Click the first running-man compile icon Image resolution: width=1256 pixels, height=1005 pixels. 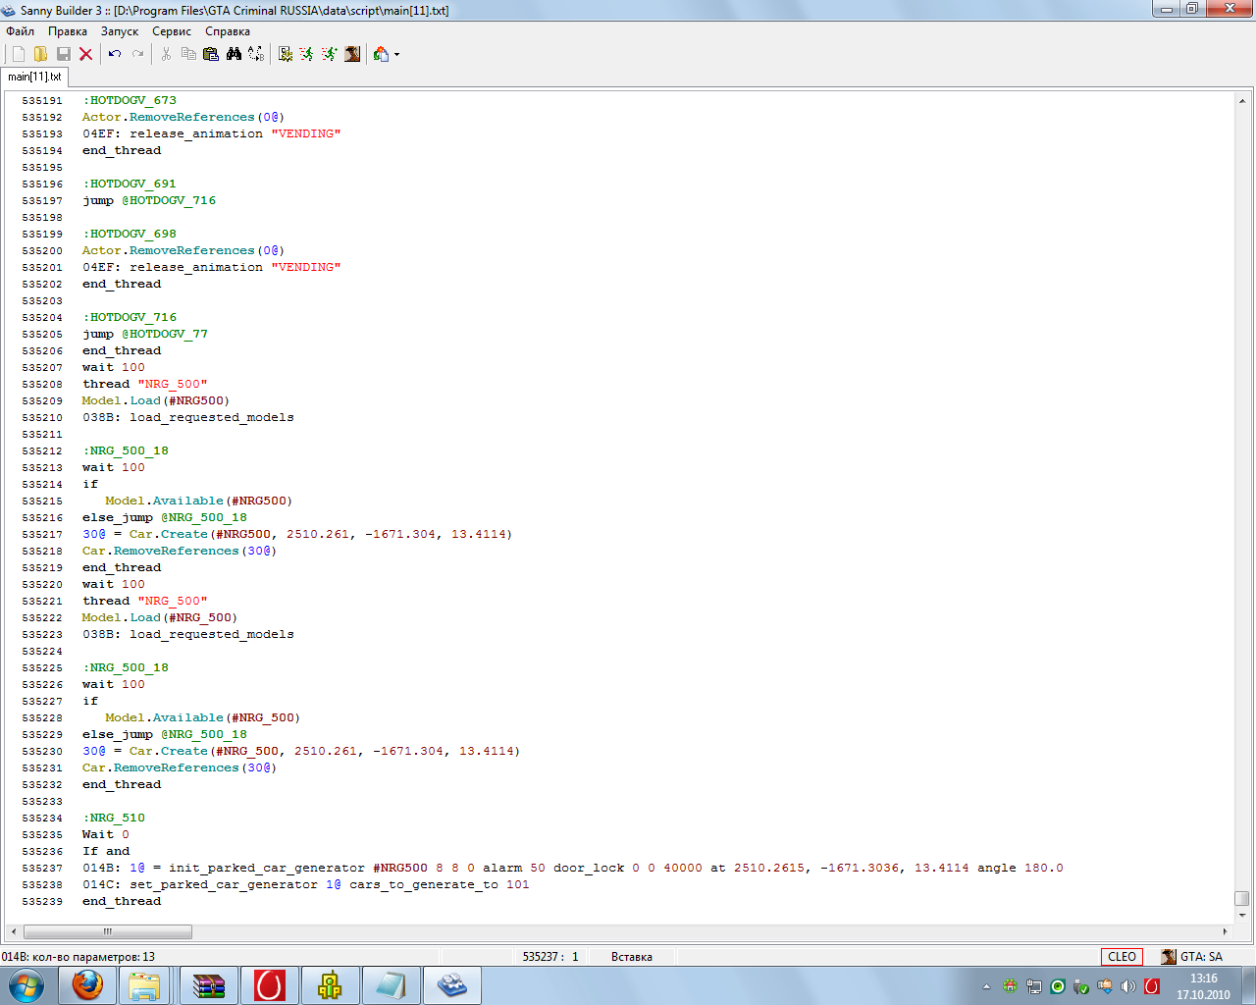307,54
